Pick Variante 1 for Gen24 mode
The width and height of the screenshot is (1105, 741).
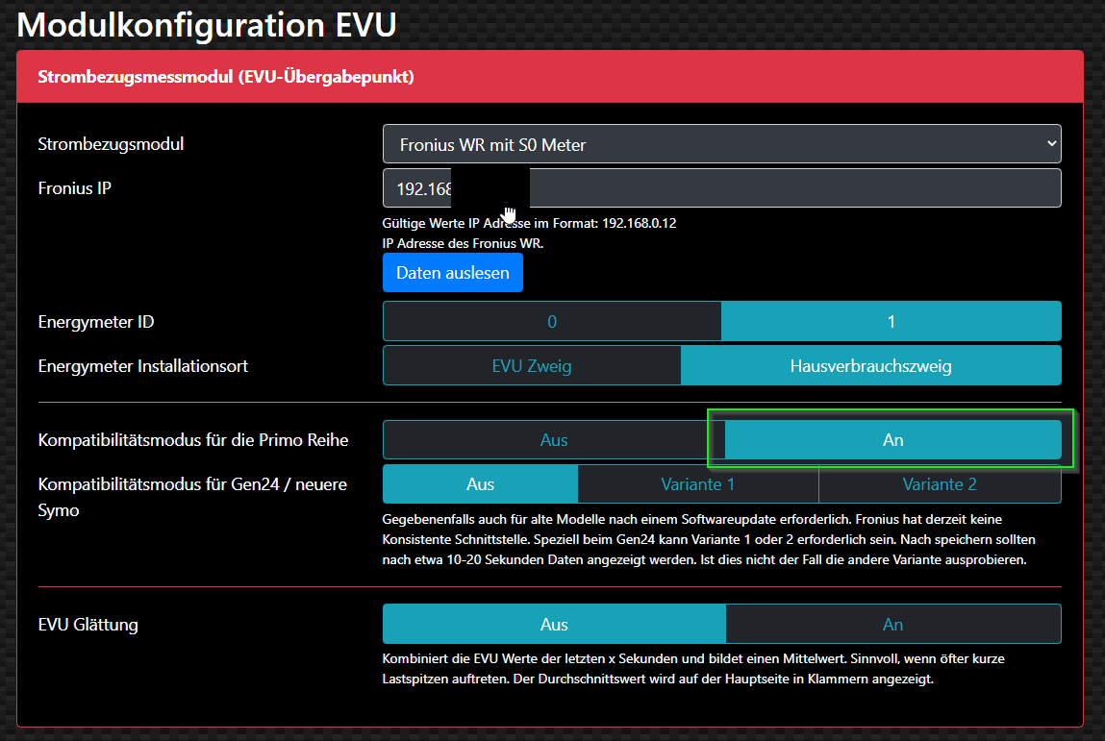click(x=697, y=484)
